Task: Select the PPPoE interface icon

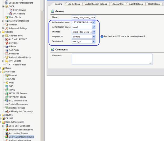Action: pos(7,90)
